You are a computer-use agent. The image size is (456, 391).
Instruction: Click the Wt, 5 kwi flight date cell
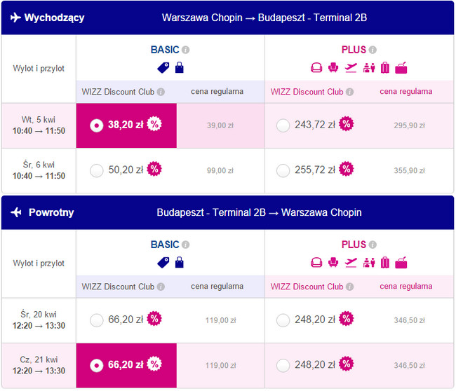pos(39,125)
